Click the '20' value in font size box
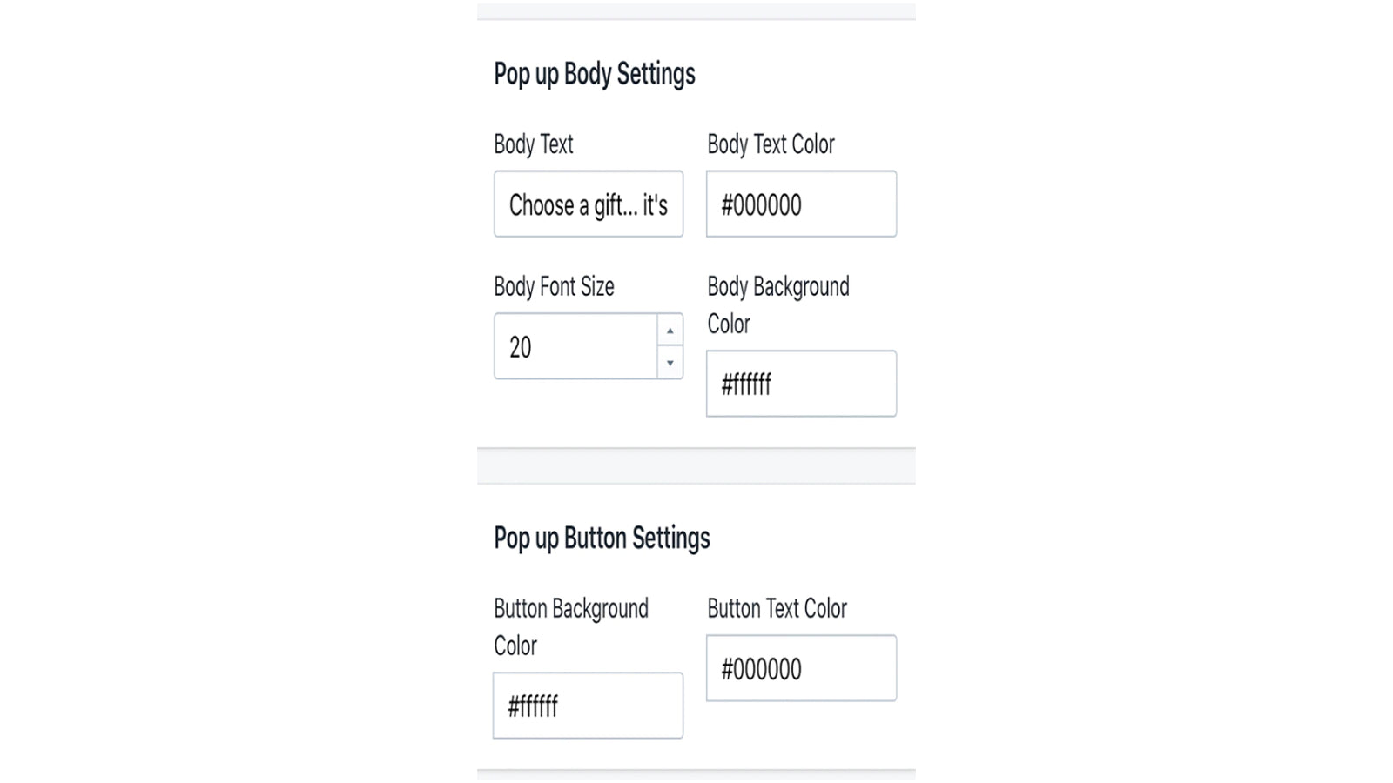 [x=521, y=347]
